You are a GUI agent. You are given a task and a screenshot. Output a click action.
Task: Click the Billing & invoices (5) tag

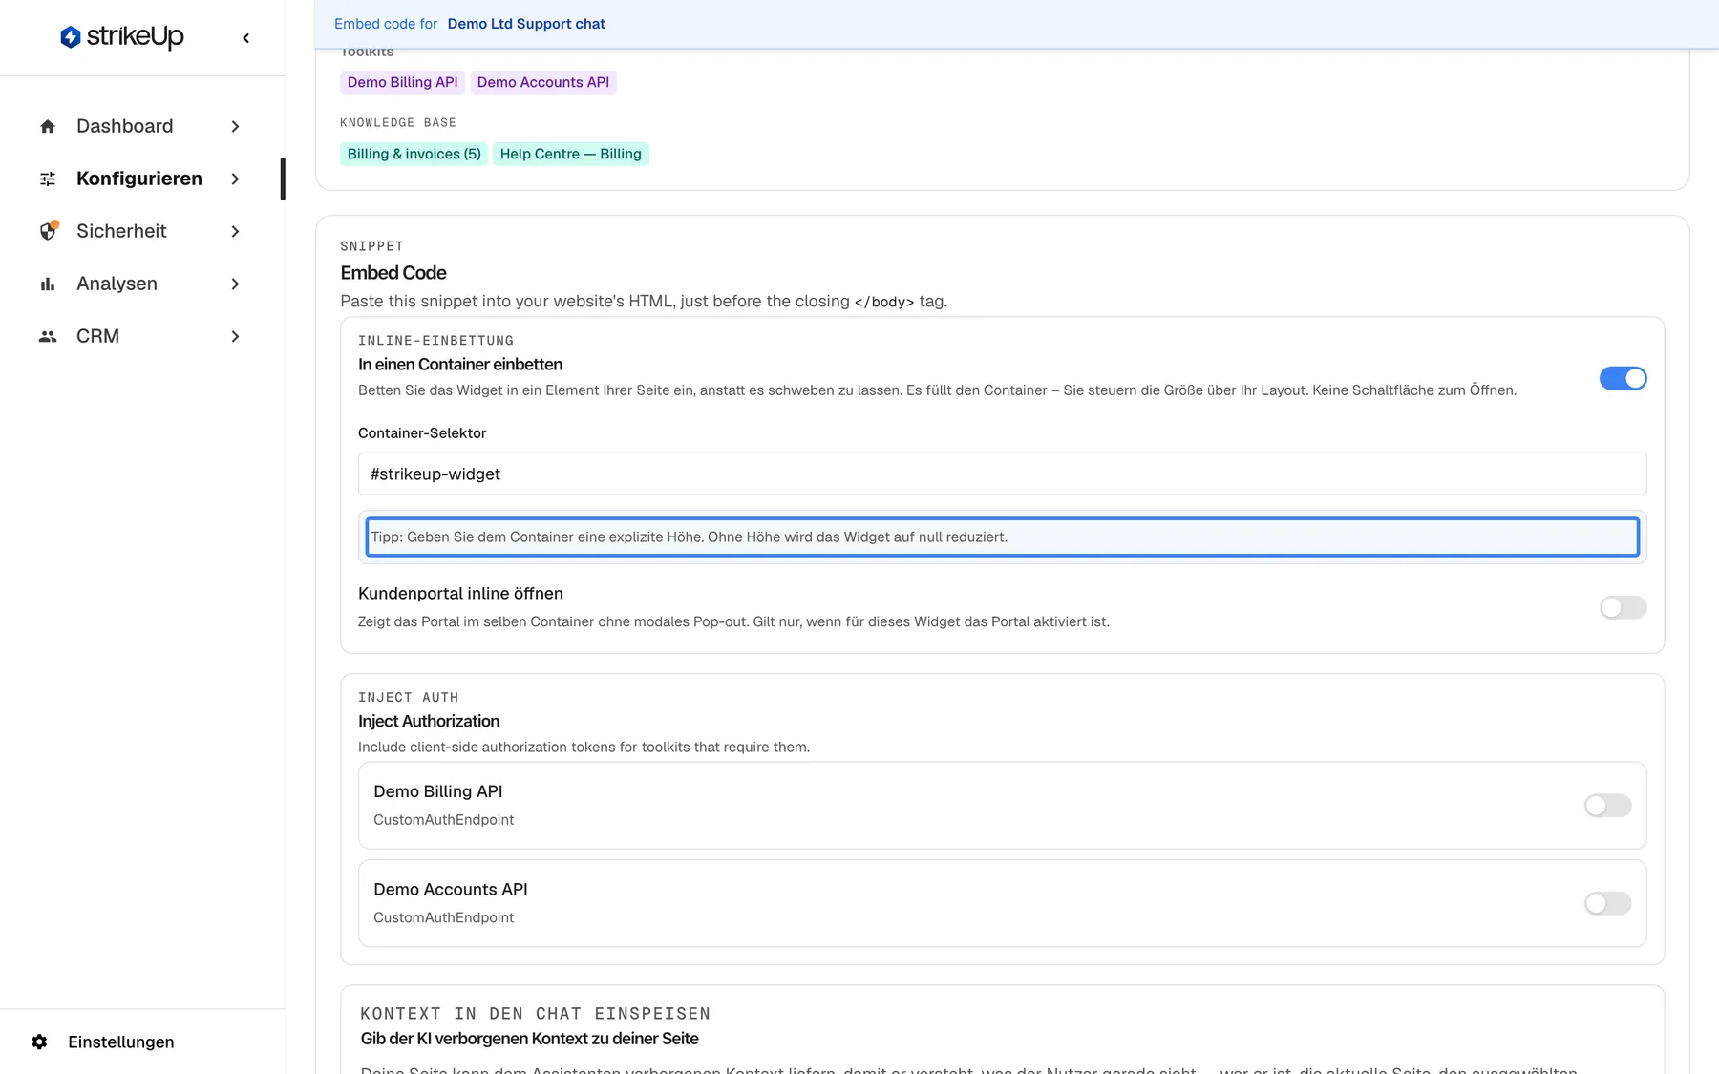tap(414, 154)
